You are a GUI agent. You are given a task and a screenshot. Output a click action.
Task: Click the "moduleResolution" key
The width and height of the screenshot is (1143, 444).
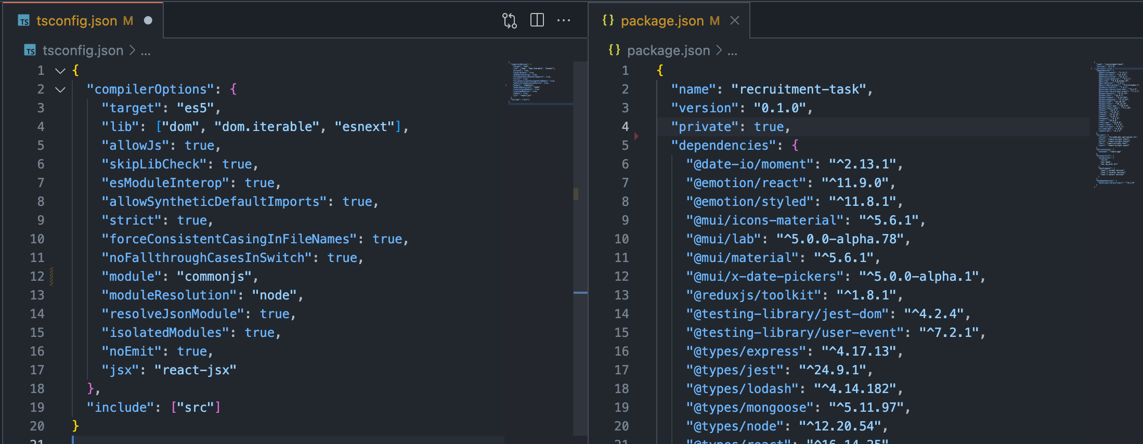click(169, 295)
